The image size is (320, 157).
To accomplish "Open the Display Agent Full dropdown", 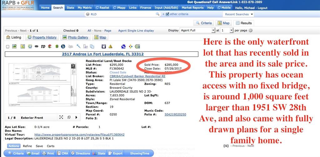I will tap(197, 31).
